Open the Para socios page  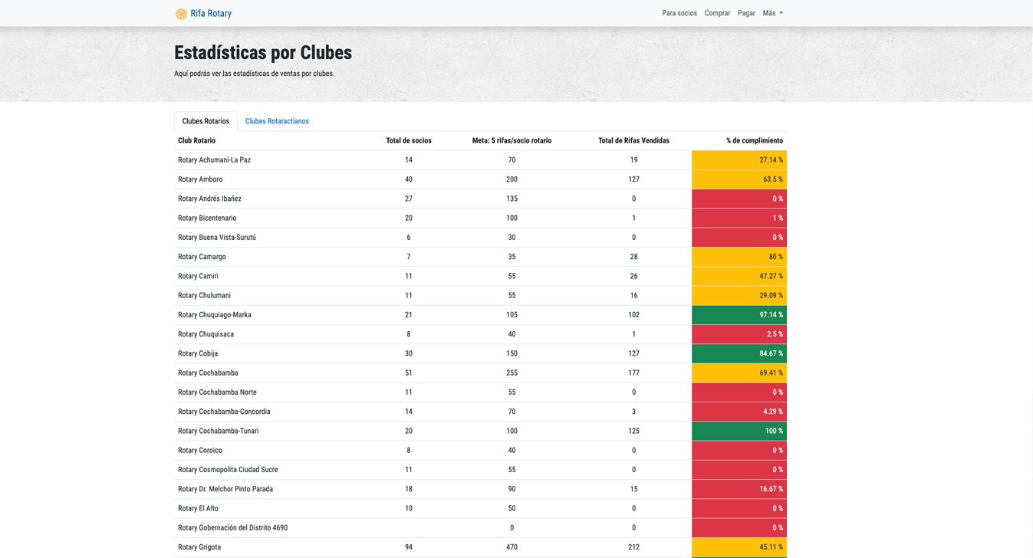(679, 13)
